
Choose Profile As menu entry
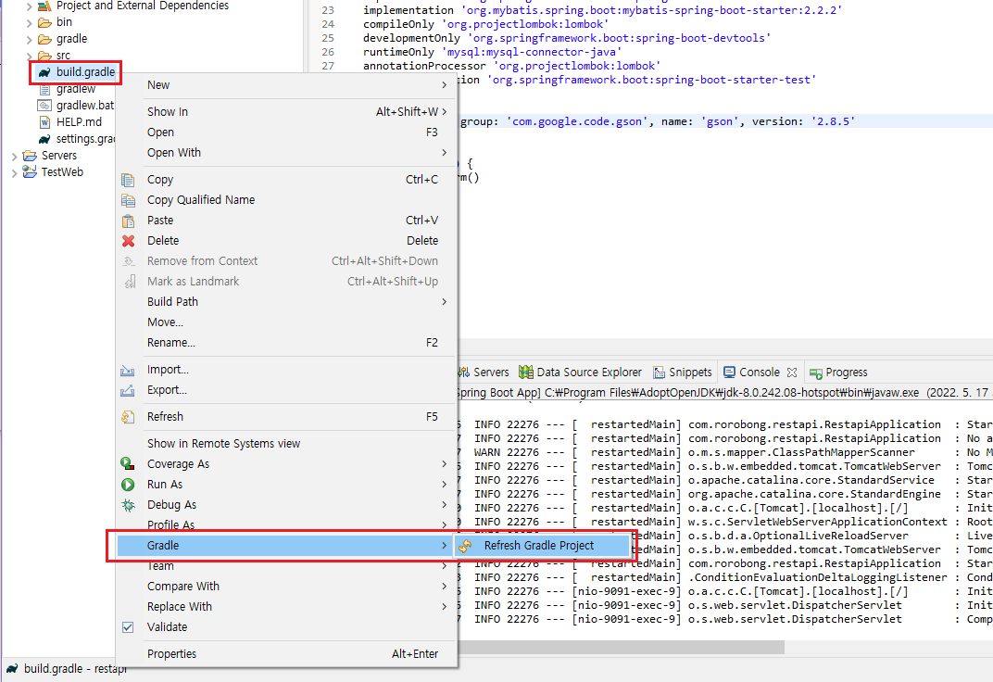(x=286, y=525)
